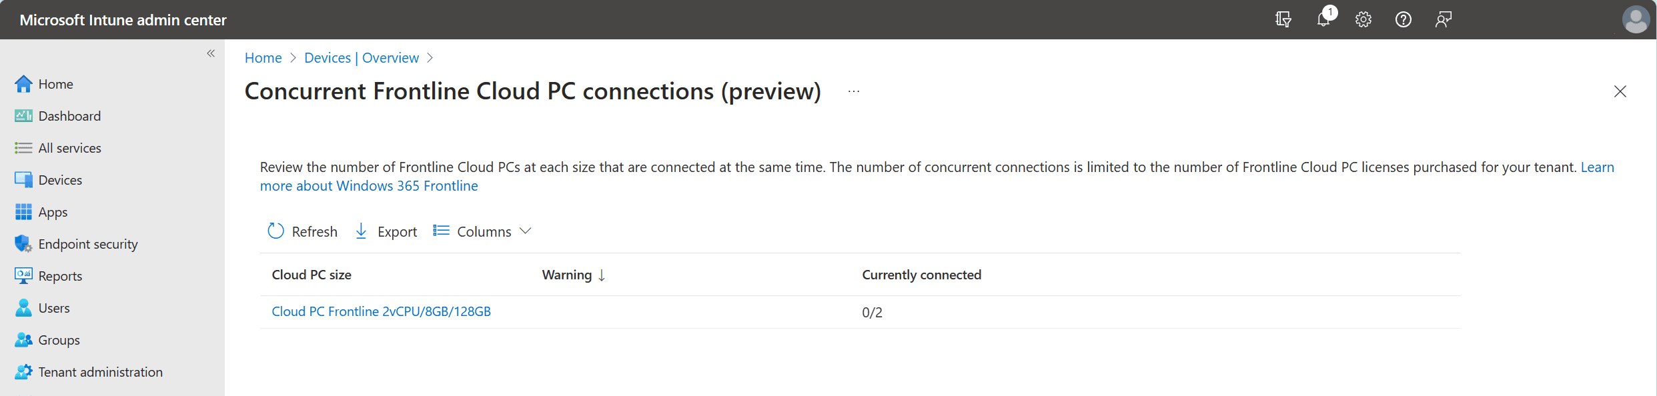This screenshot has width=1657, height=396.
Task: Open the ellipsis more options menu
Action: (854, 91)
